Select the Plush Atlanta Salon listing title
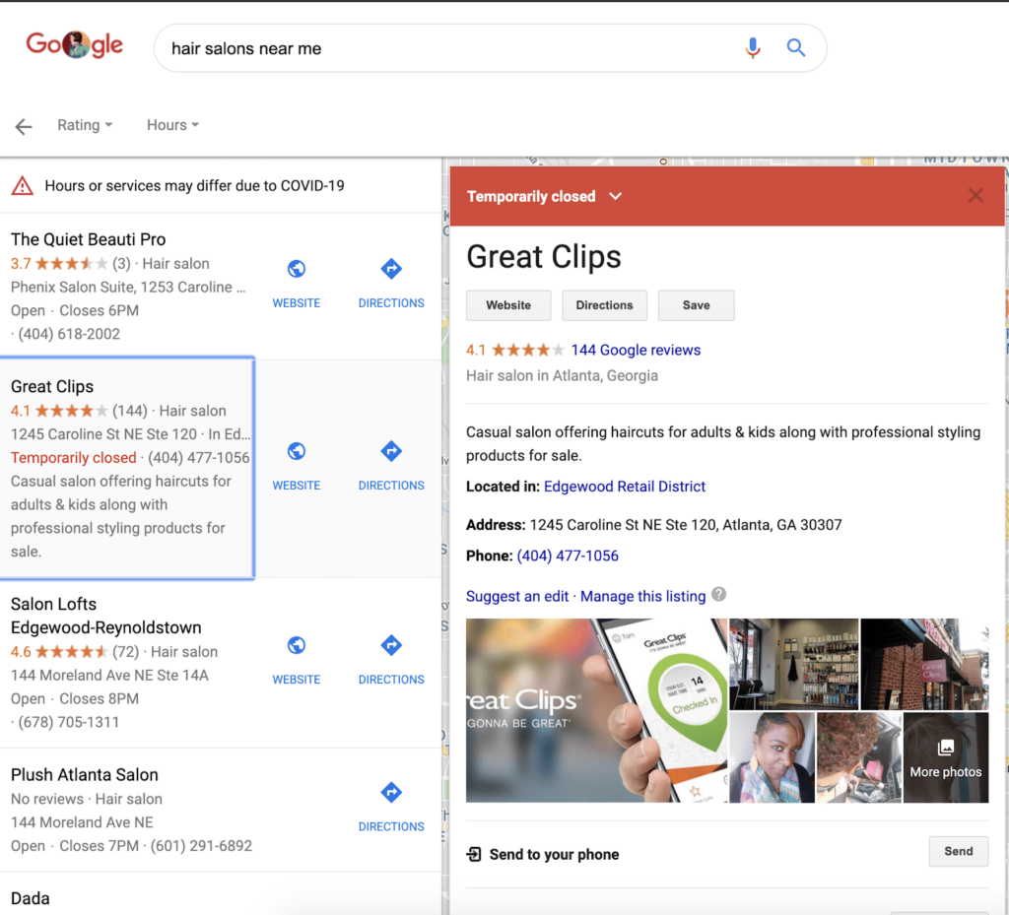 click(x=85, y=775)
